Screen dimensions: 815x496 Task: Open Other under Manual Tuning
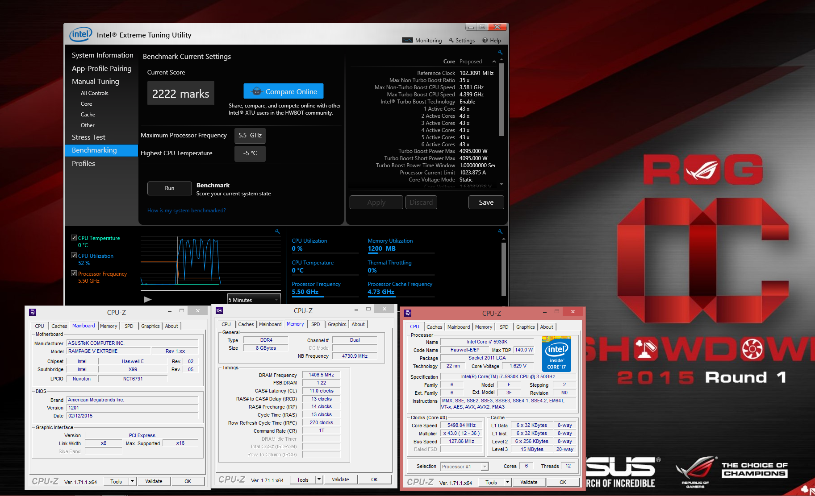point(88,125)
